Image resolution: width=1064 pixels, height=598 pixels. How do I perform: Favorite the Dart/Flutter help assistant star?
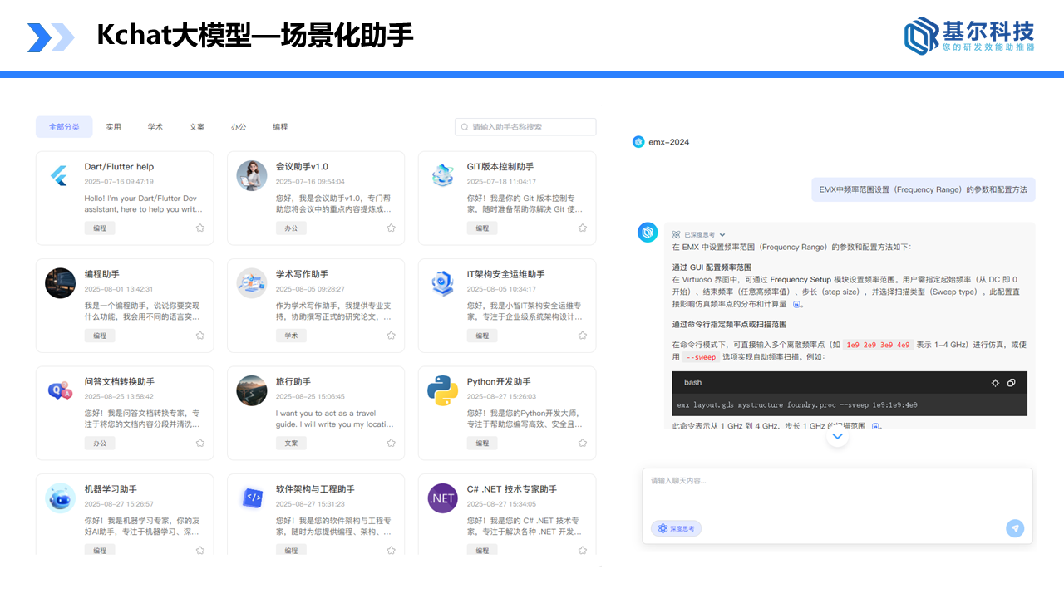(199, 228)
